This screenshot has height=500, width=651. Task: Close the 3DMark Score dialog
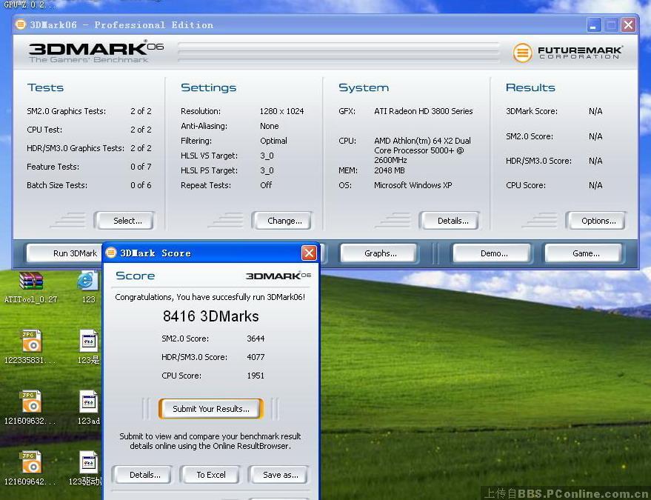tap(309, 253)
